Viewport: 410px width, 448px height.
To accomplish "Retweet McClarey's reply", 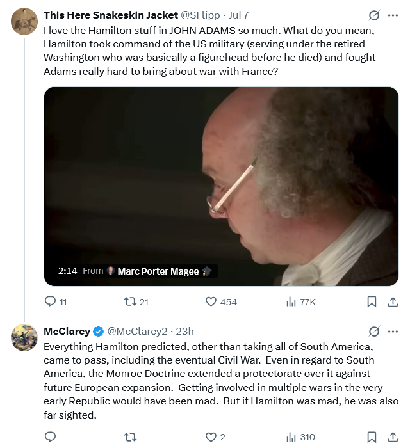I will [131, 437].
